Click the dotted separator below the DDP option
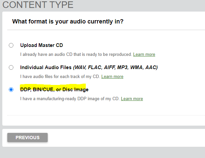Viewport: 205px width, 158px height. point(106,115)
